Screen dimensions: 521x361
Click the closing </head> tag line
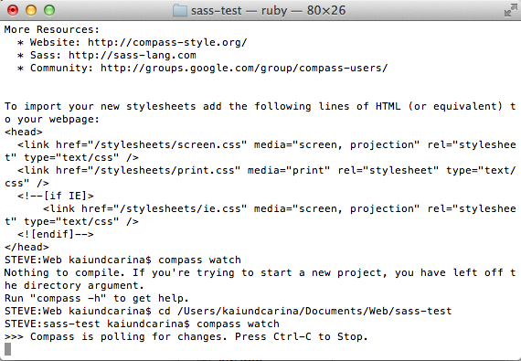click(x=27, y=247)
